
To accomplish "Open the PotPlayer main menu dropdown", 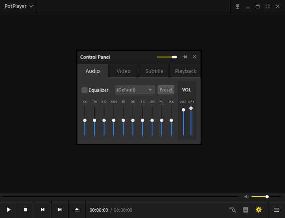I will [18, 6].
